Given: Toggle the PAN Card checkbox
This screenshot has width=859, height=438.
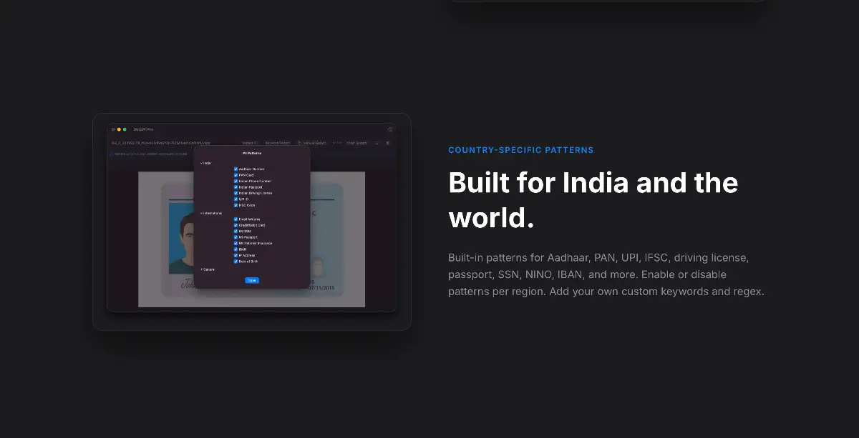Looking at the screenshot, I should click(x=236, y=175).
